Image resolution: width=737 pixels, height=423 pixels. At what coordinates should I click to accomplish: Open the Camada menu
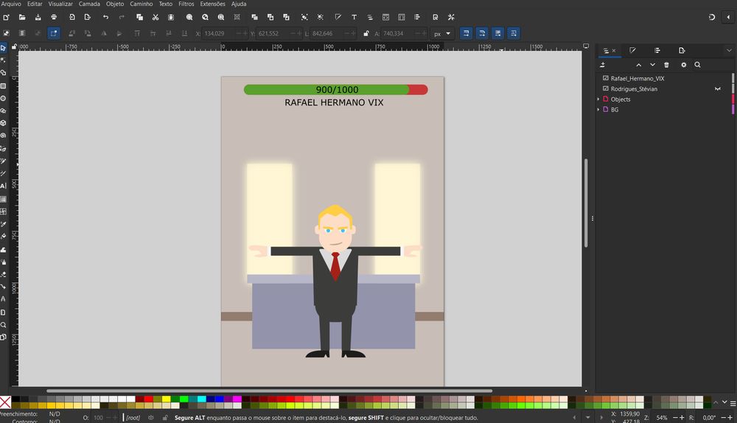(89, 4)
